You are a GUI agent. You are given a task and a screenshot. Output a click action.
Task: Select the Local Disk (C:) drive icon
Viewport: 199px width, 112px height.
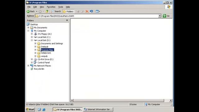tap(35, 37)
